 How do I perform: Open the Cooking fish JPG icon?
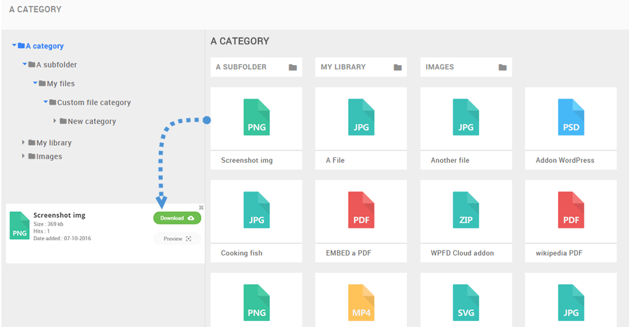point(256,210)
